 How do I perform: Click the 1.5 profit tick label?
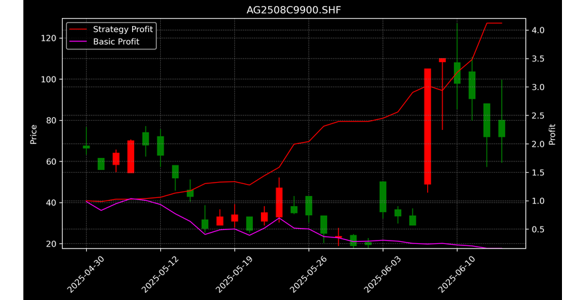point(537,173)
